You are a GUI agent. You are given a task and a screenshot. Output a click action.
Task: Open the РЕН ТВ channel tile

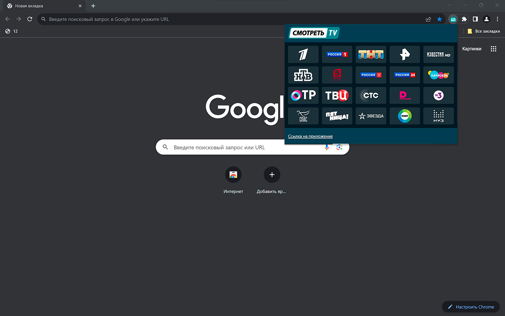(x=405, y=55)
